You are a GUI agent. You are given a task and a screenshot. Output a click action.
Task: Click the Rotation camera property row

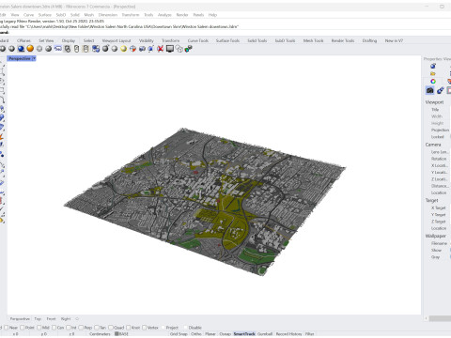pyautogui.click(x=439, y=159)
